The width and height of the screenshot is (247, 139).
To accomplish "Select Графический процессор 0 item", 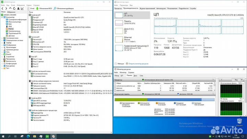I will tap(132, 48).
